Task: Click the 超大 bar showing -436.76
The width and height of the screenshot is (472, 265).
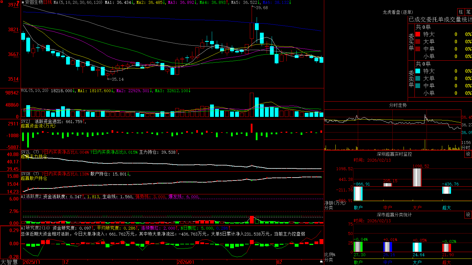Action: tap(447, 190)
